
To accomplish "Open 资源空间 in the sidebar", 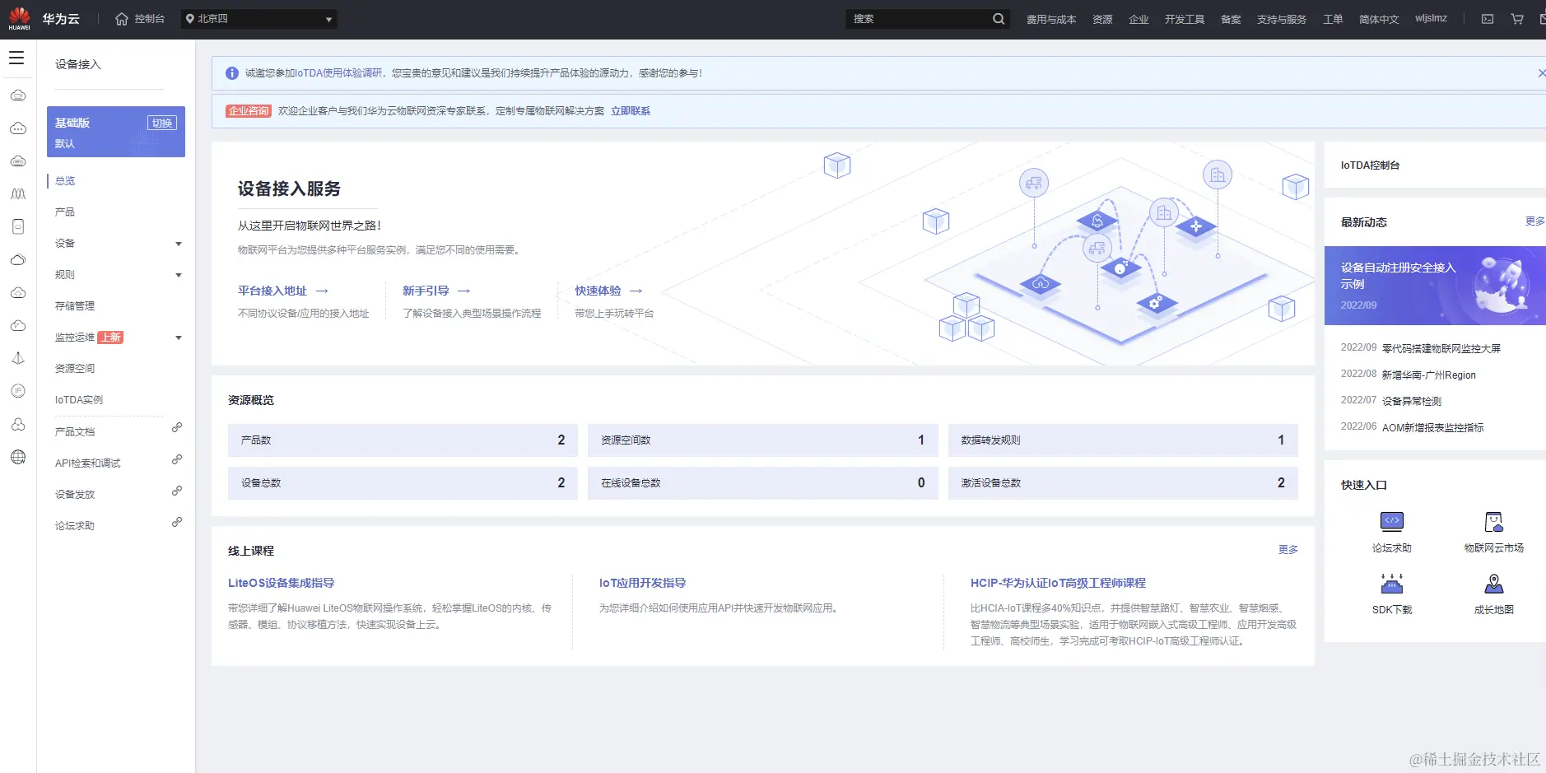I will click(75, 369).
